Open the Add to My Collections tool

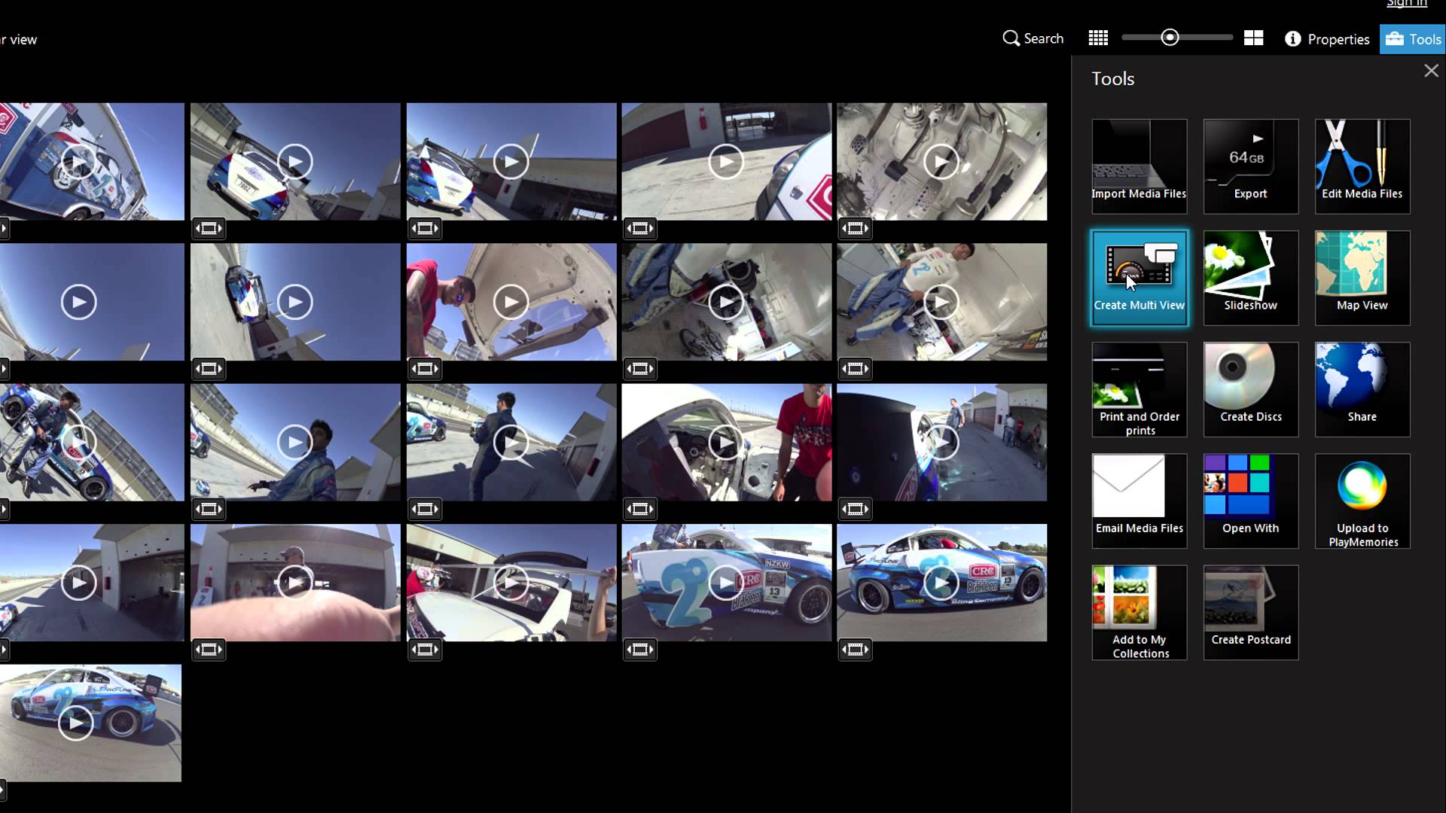pos(1139,611)
